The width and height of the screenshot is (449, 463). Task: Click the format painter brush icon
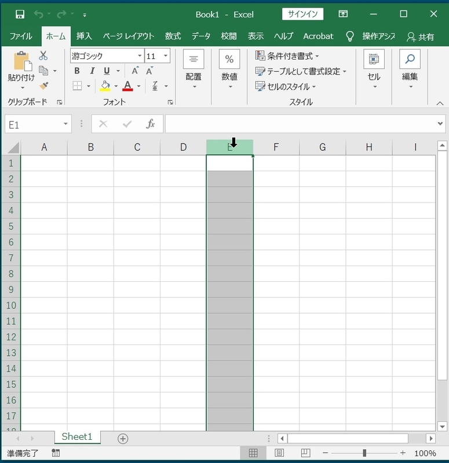(44, 86)
